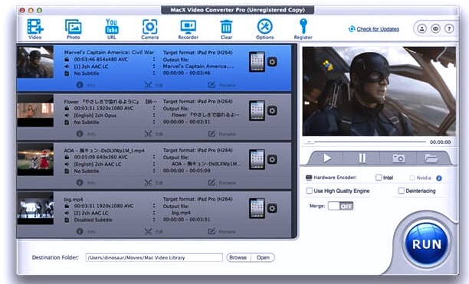Open the YouTube URL downloader
469x284 pixels.
[112, 28]
